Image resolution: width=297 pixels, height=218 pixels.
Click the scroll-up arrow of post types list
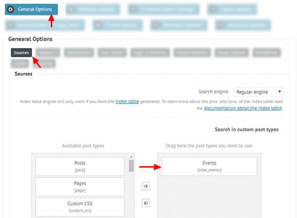tap(131, 157)
